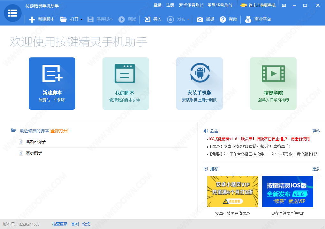Screen dimensions: 325x229
Task: Open the 安卓小精灵VIP yellow banner thumbnail
Action: (233, 191)
